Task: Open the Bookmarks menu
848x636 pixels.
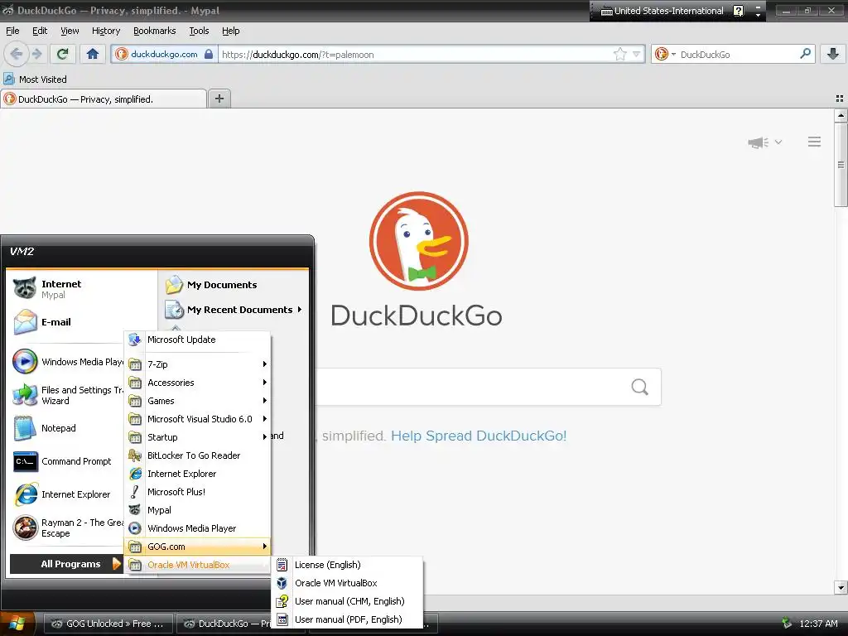Action: [x=155, y=31]
